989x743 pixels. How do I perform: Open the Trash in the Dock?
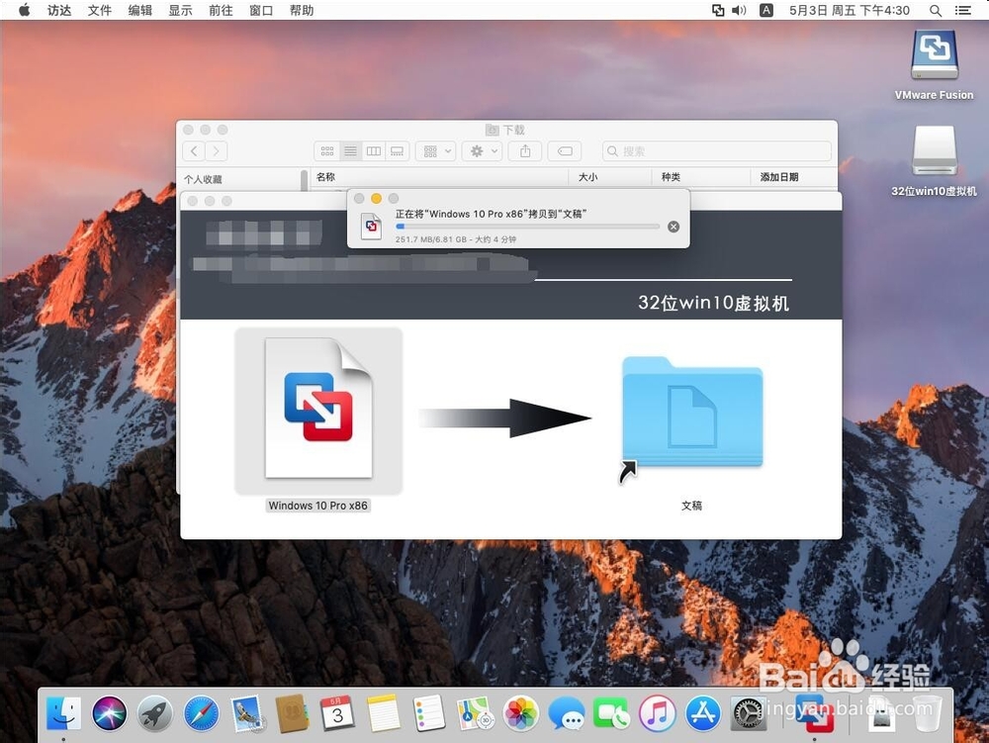coord(926,714)
